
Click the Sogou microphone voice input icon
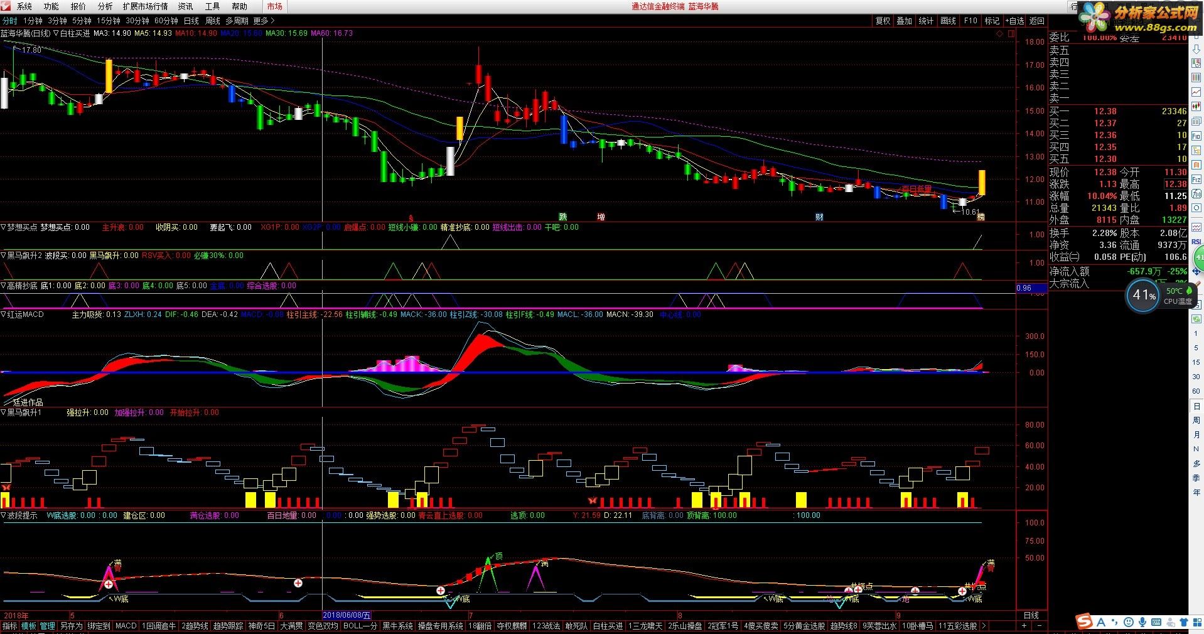(x=1142, y=622)
